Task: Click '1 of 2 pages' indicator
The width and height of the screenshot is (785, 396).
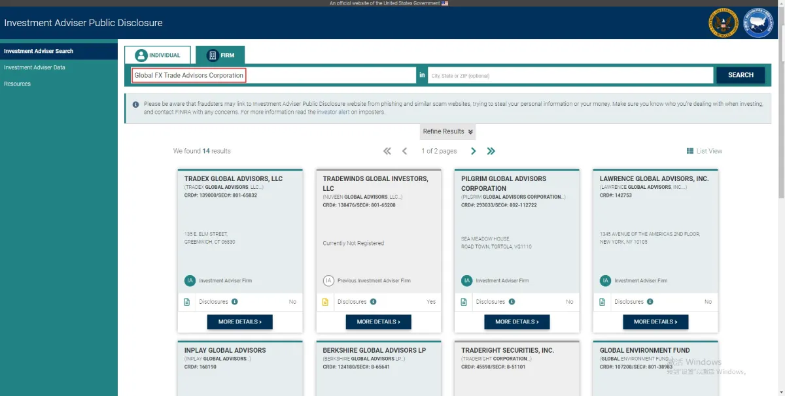Action: (x=439, y=151)
